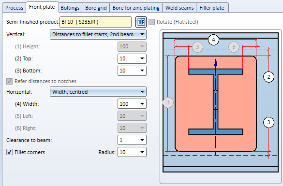This screenshot has height=186, width=283.
Task: Click the Semi-finished product field
Action: coord(95,22)
